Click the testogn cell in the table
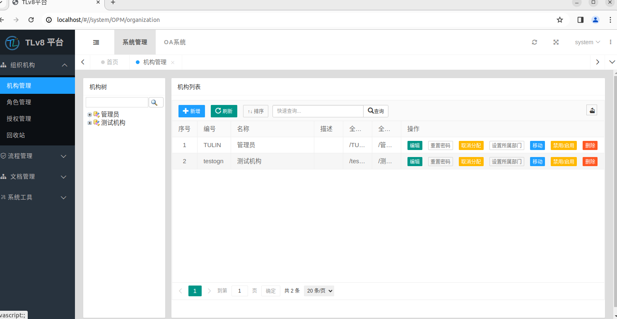Viewport: 617px width, 319px height. click(x=214, y=161)
